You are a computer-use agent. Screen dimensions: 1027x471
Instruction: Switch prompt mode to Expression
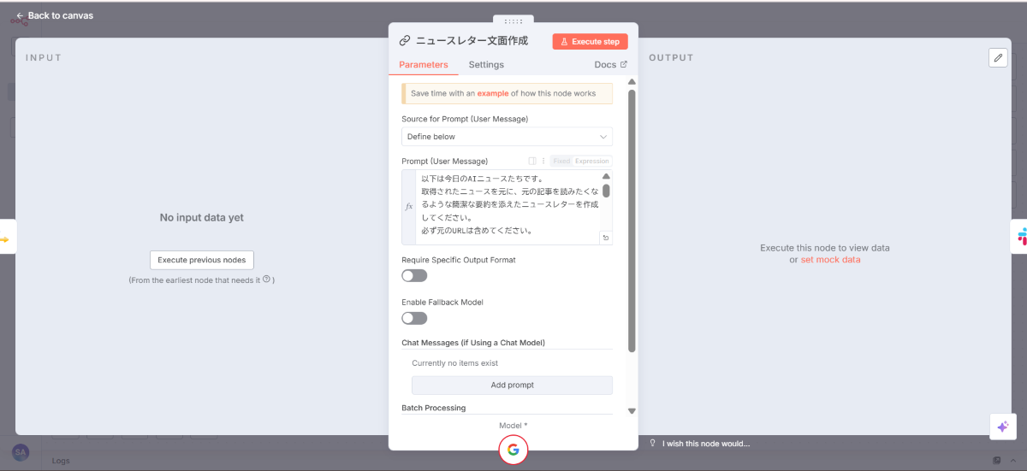tap(591, 161)
